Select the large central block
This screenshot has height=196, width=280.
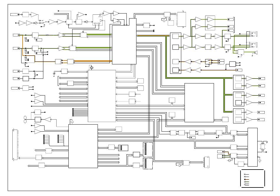pos(102,96)
